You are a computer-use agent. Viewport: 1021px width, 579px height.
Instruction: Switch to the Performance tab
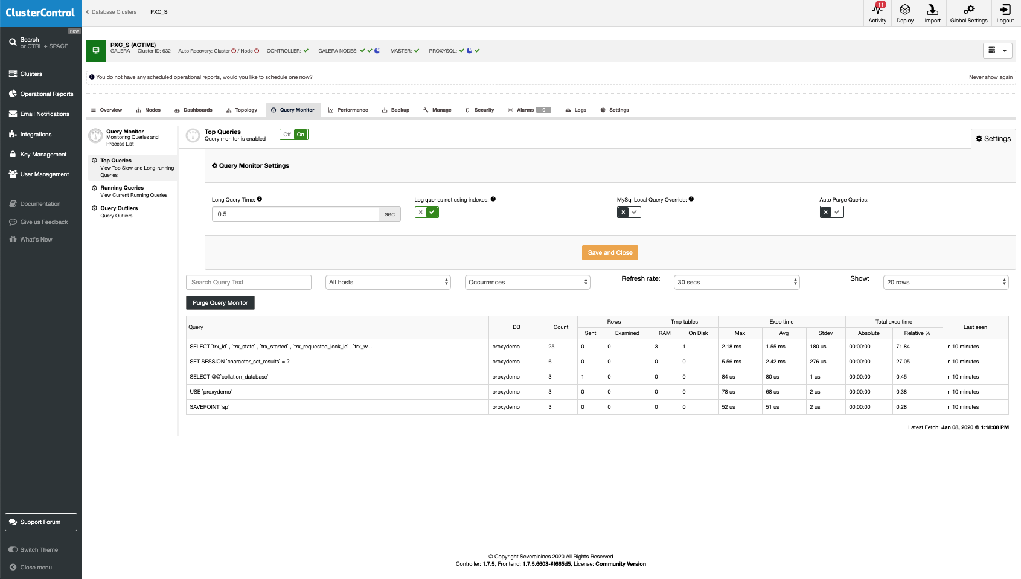[348, 110]
